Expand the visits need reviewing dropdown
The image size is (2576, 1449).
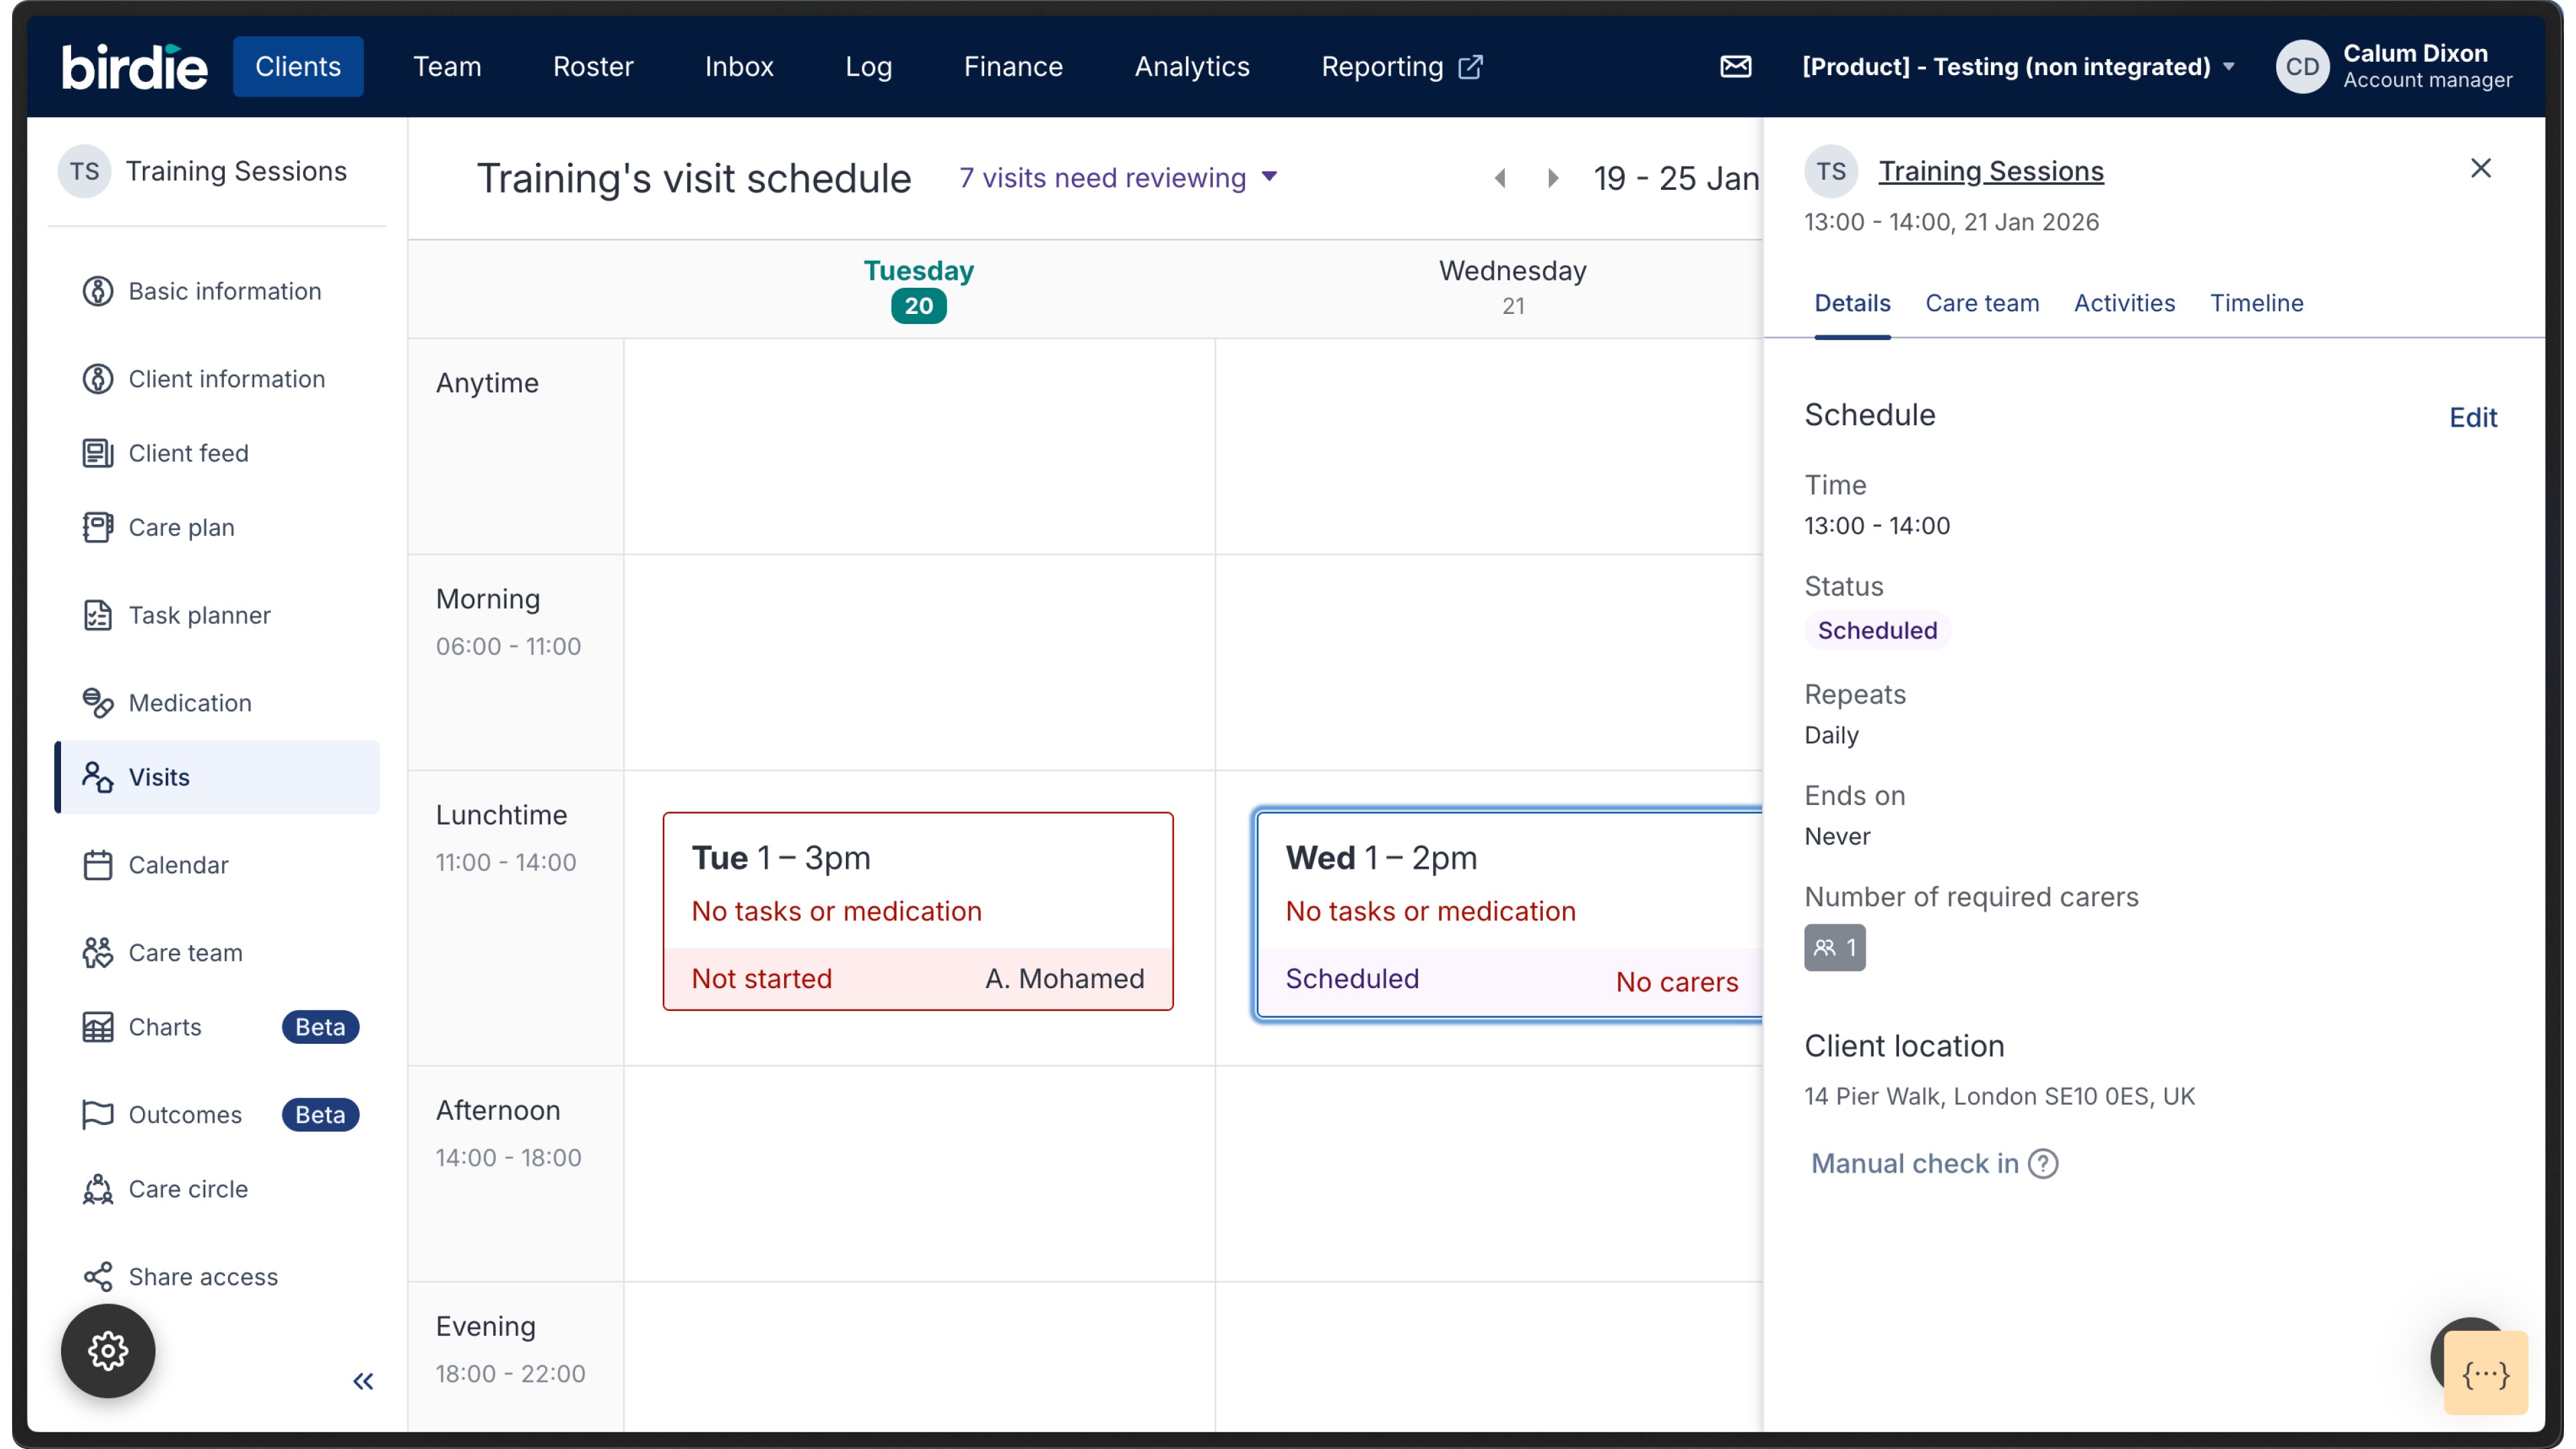coord(1118,178)
